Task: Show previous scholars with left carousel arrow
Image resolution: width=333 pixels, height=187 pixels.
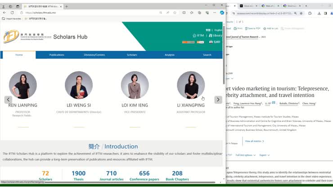Action: (x=8, y=99)
